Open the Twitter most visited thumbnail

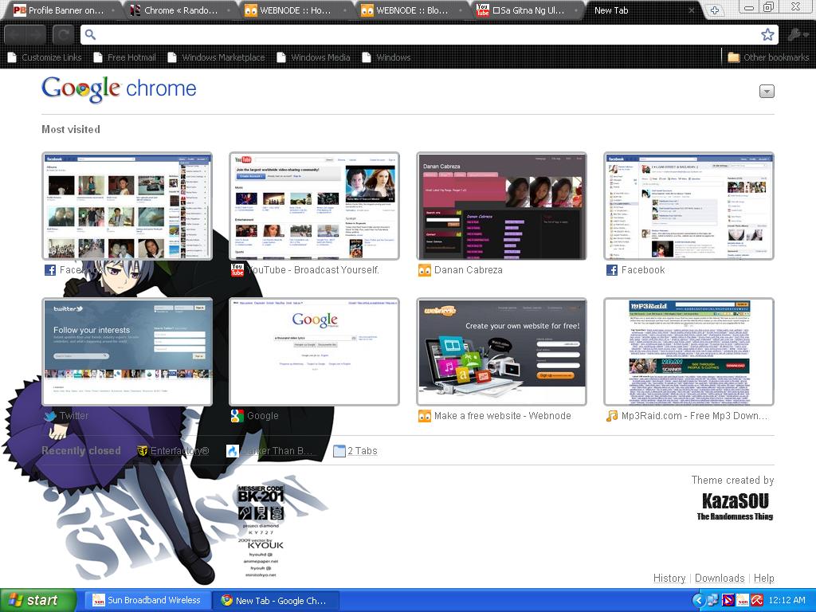click(x=127, y=352)
